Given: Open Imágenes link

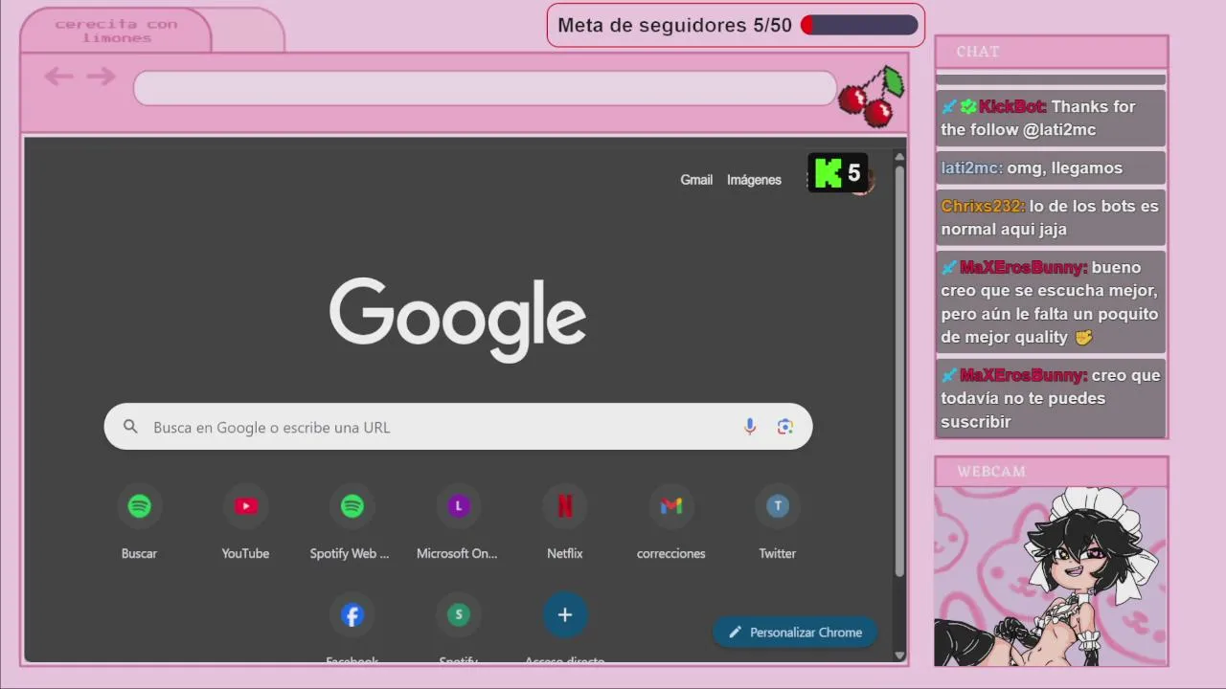Looking at the screenshot, I should [x=754, y=180].
